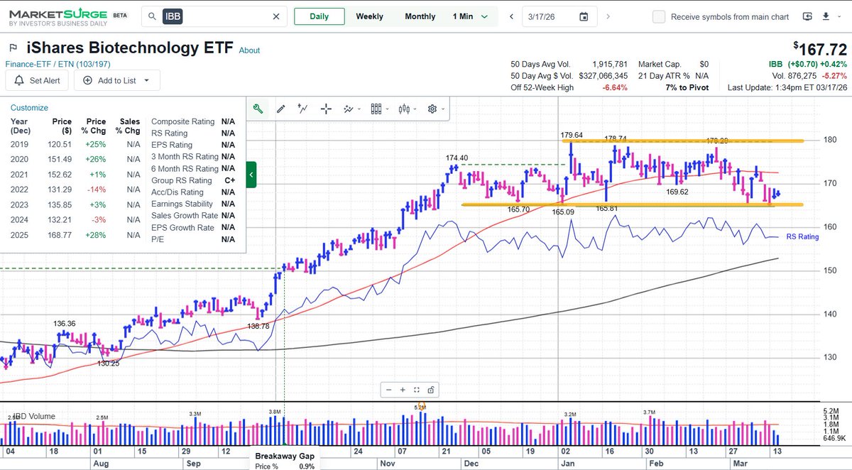Click the green wrench tools icon
The width and height of the screenshot is (852, 470).
pyautogui.click(x=258, y=109)
